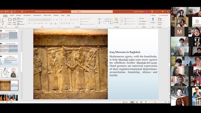Viewport: 201px width, 113px height.
Task: Open the Arrange dropdown button
Action: 116,21
